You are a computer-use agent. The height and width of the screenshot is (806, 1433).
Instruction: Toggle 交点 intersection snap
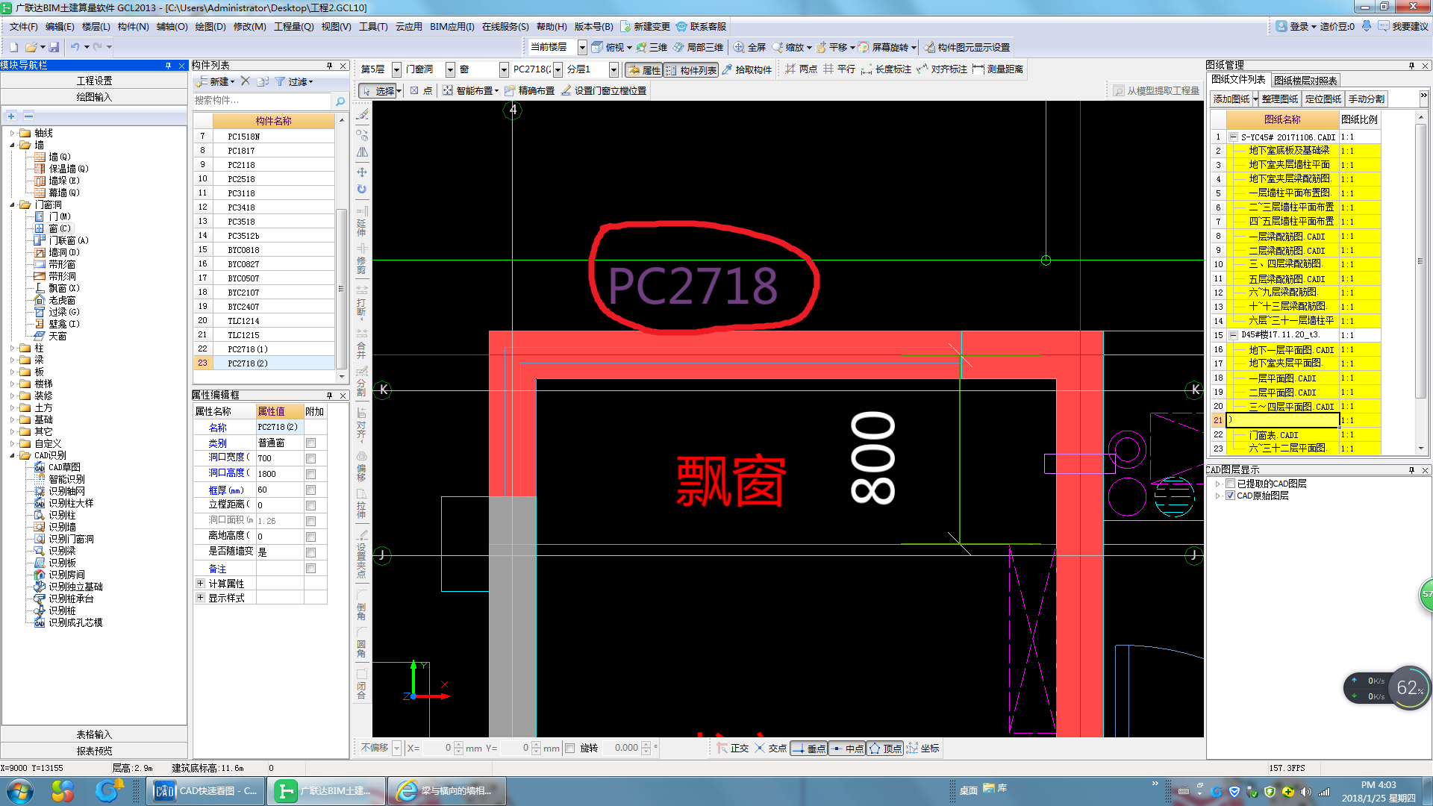click(x=770, y=748)
